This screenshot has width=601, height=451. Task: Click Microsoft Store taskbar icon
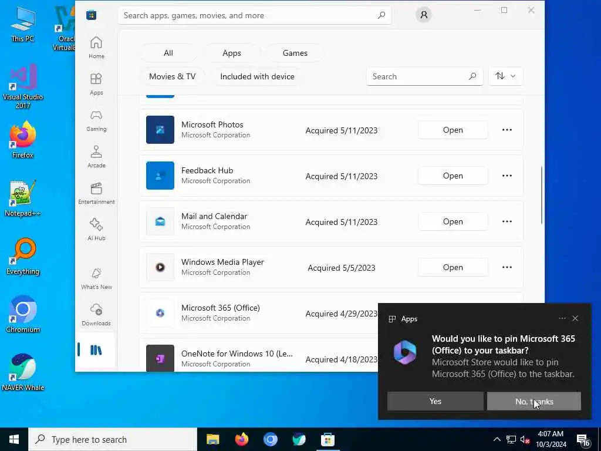click(x=327, y=439)
